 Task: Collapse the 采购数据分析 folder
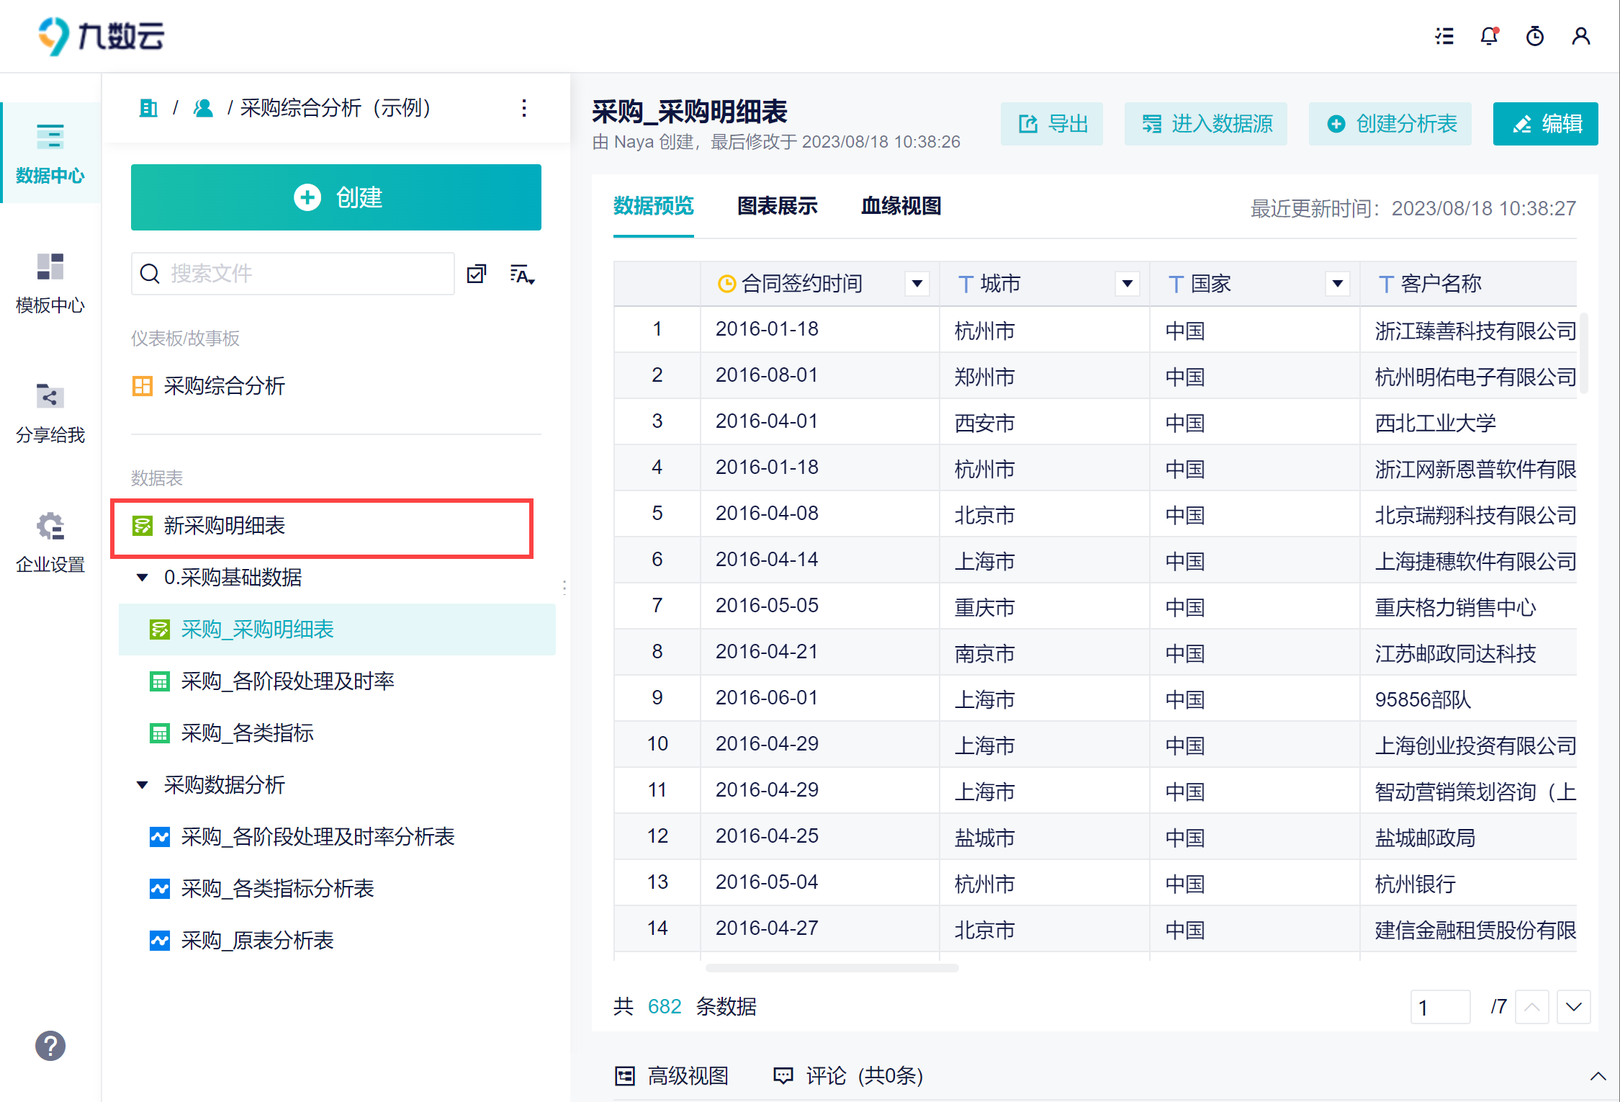tap(143, 785)
